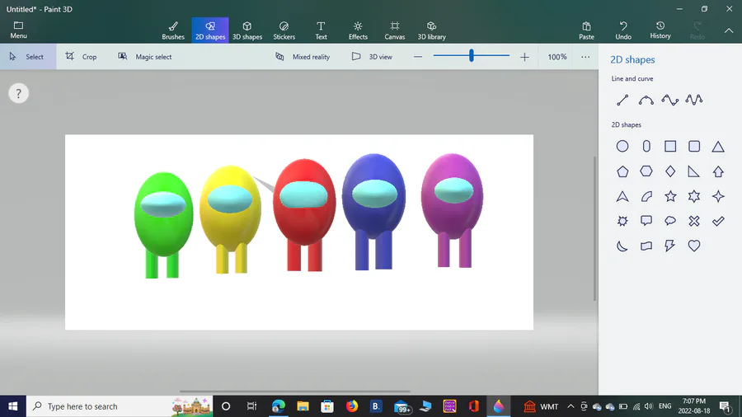
Task: Choose the Arrowhead shape
Action: (x=622, y=196)
